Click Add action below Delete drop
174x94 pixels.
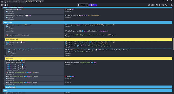[x=68, y=78]
